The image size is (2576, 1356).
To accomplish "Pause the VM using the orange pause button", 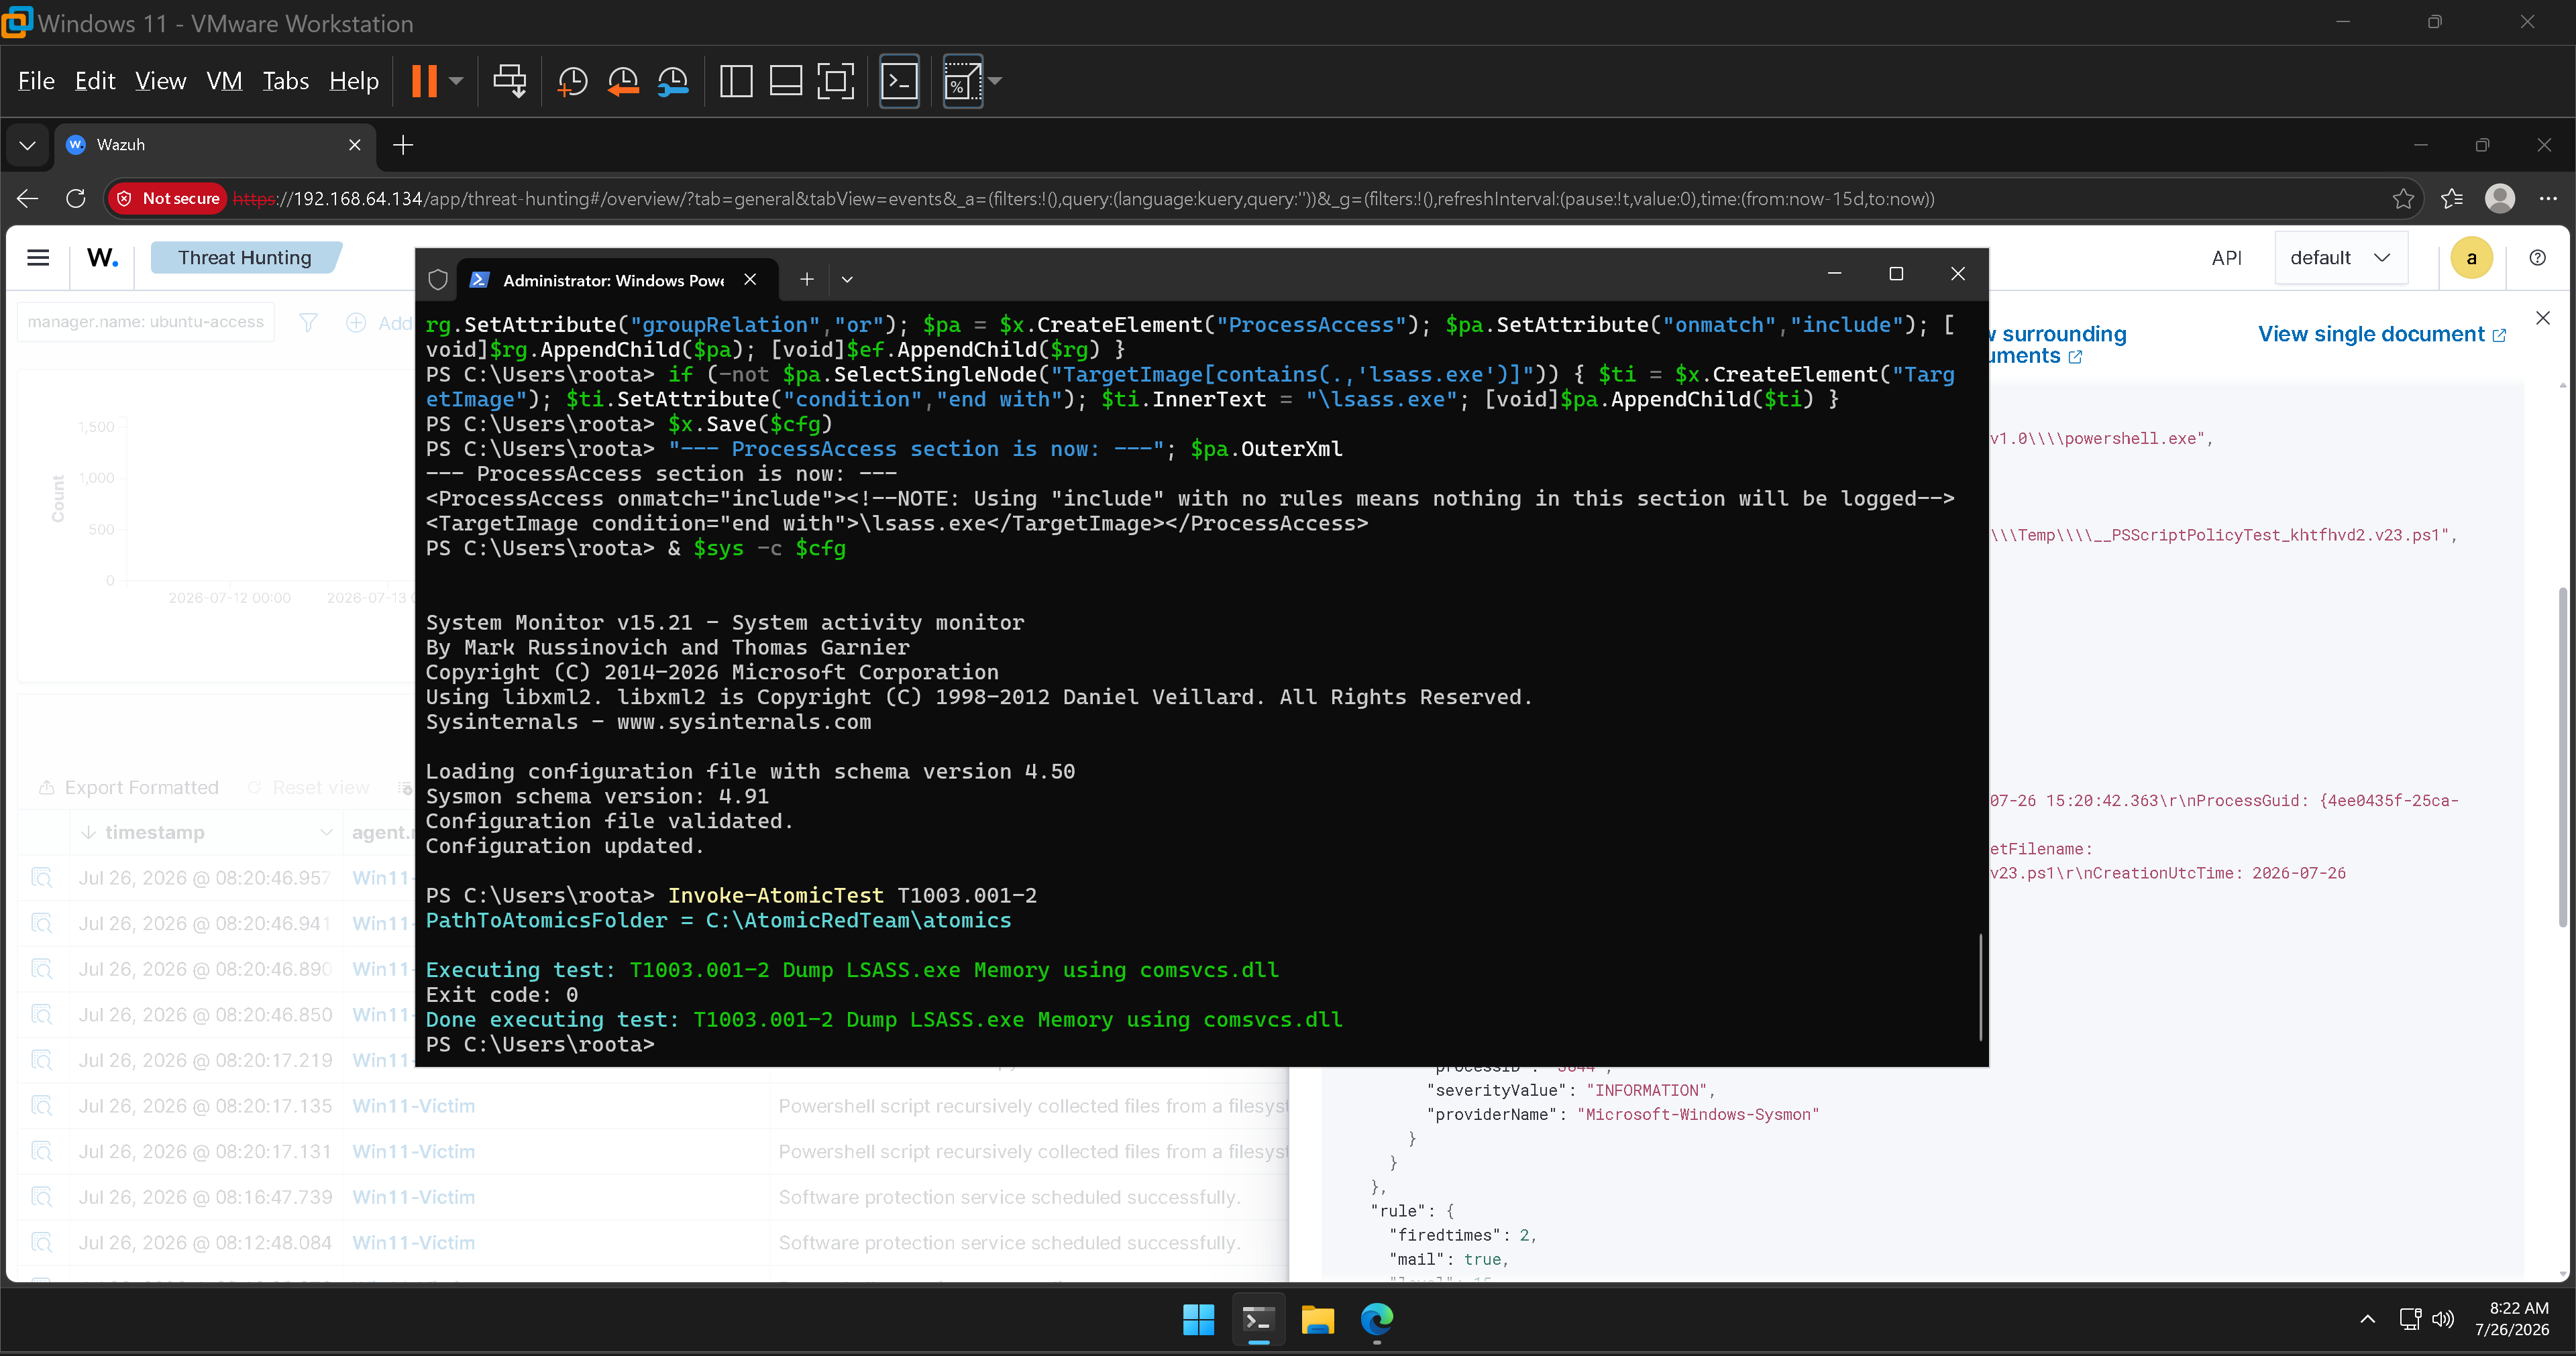I will pos(424,81).
